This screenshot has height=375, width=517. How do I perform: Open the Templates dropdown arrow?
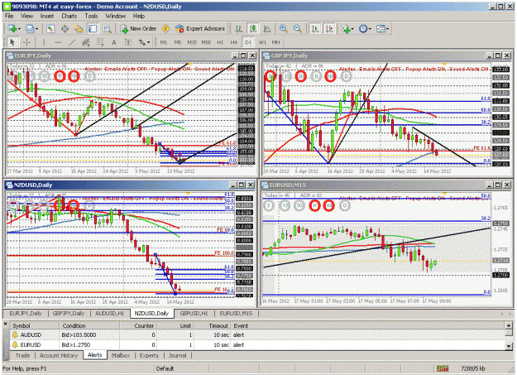coord(387,29)
